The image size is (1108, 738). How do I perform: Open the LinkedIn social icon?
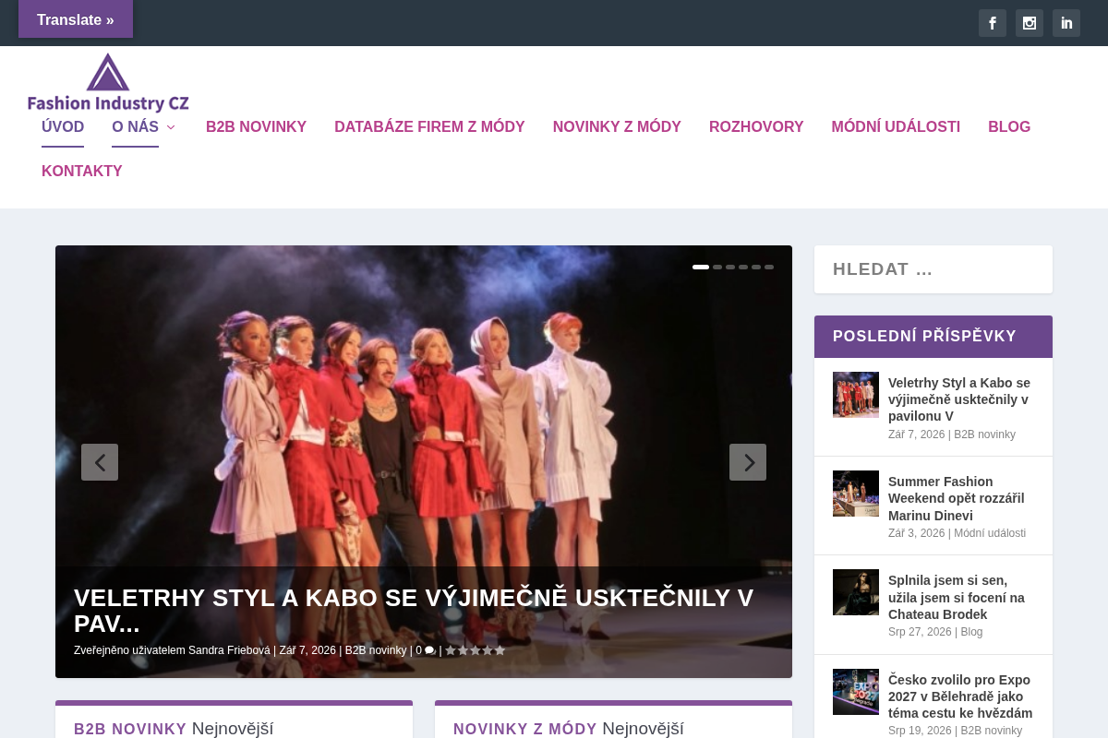[x=1066, y=23]
